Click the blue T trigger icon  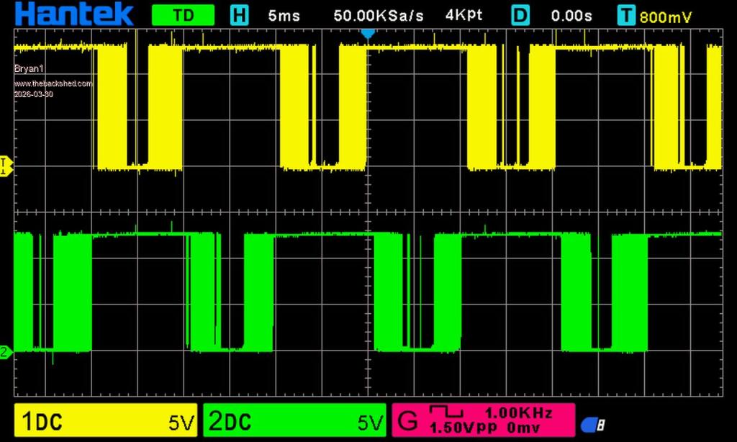tap(628, 15)
